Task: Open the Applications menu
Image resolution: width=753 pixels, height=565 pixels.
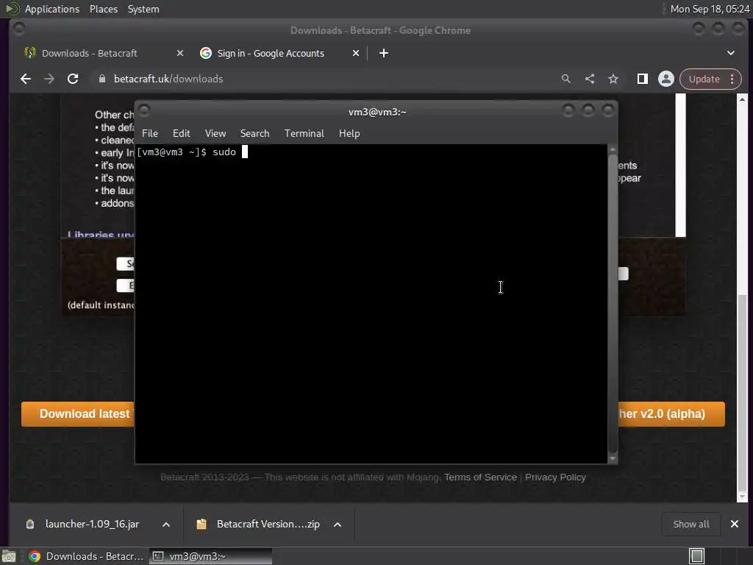Action: 52,9
